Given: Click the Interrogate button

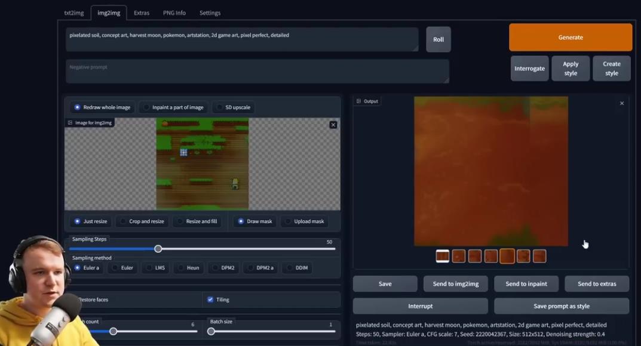Looking at the screenshot, I should coord(529,69).
